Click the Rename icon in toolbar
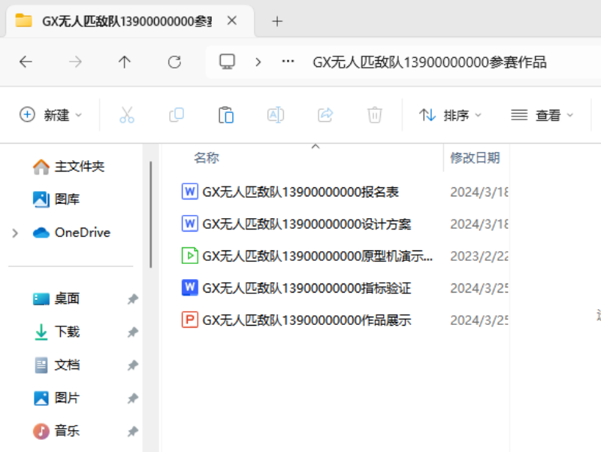Screen dimensions: 601x452 click(276, 115)
